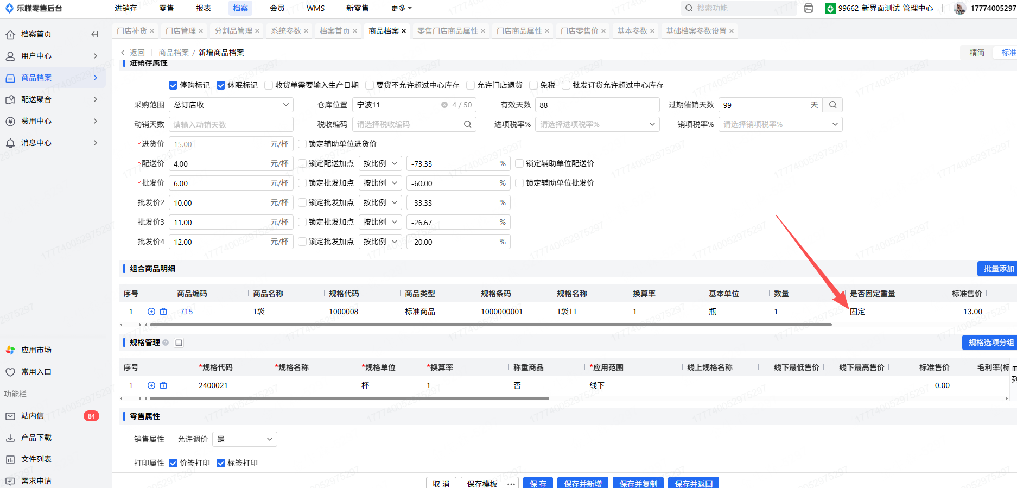
Task: Add a row after item 715 in 组合商品明细
Action: pyautogui.click(x=151, y=312)
